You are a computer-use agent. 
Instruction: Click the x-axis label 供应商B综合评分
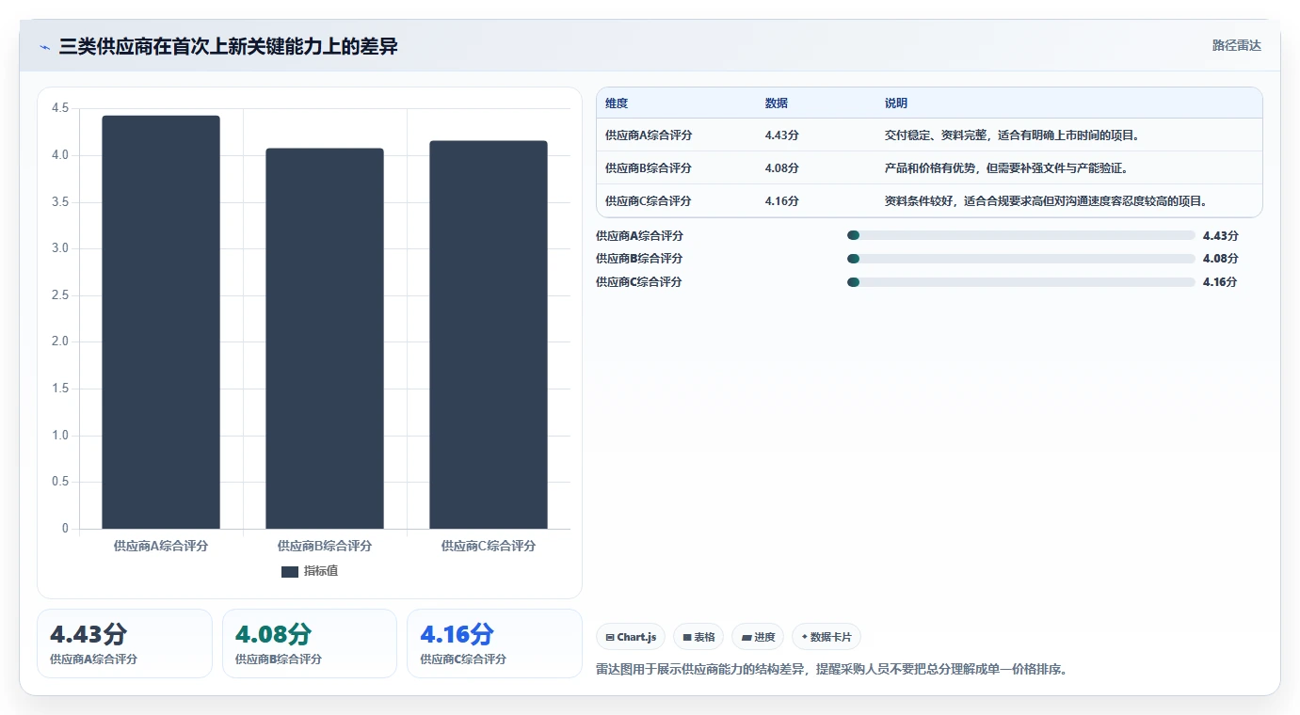click(x=325, y=546)
